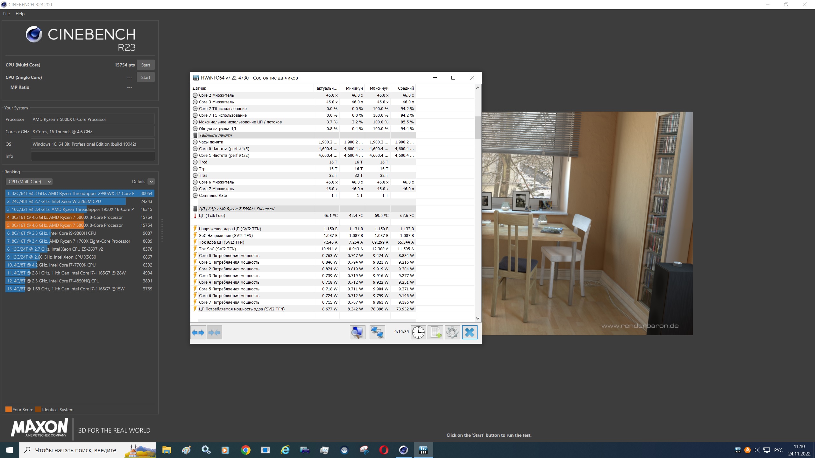Close sensors with the blue X icon
Screen dimensions: 815x458
470,333
